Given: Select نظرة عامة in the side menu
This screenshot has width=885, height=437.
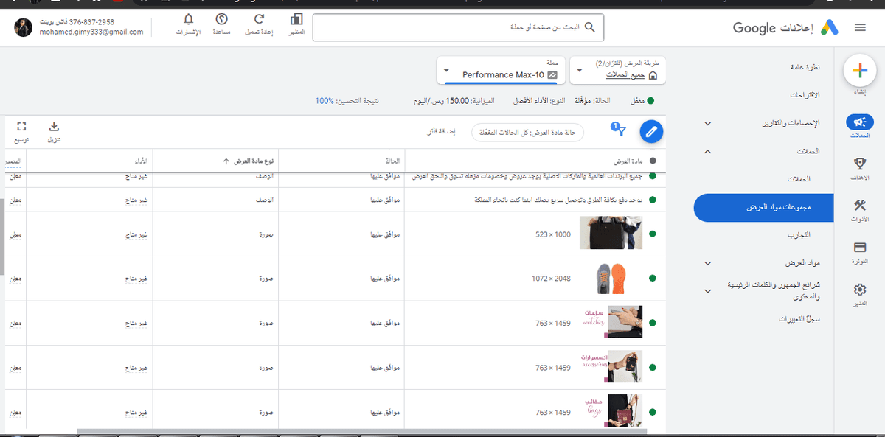Looking at the screenshot, I should pos(804,68).
